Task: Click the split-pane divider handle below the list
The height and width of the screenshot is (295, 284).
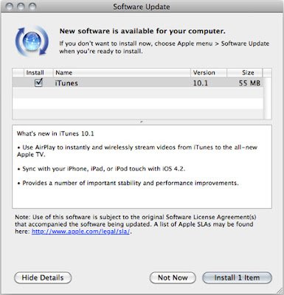Action: pos(142,122)
